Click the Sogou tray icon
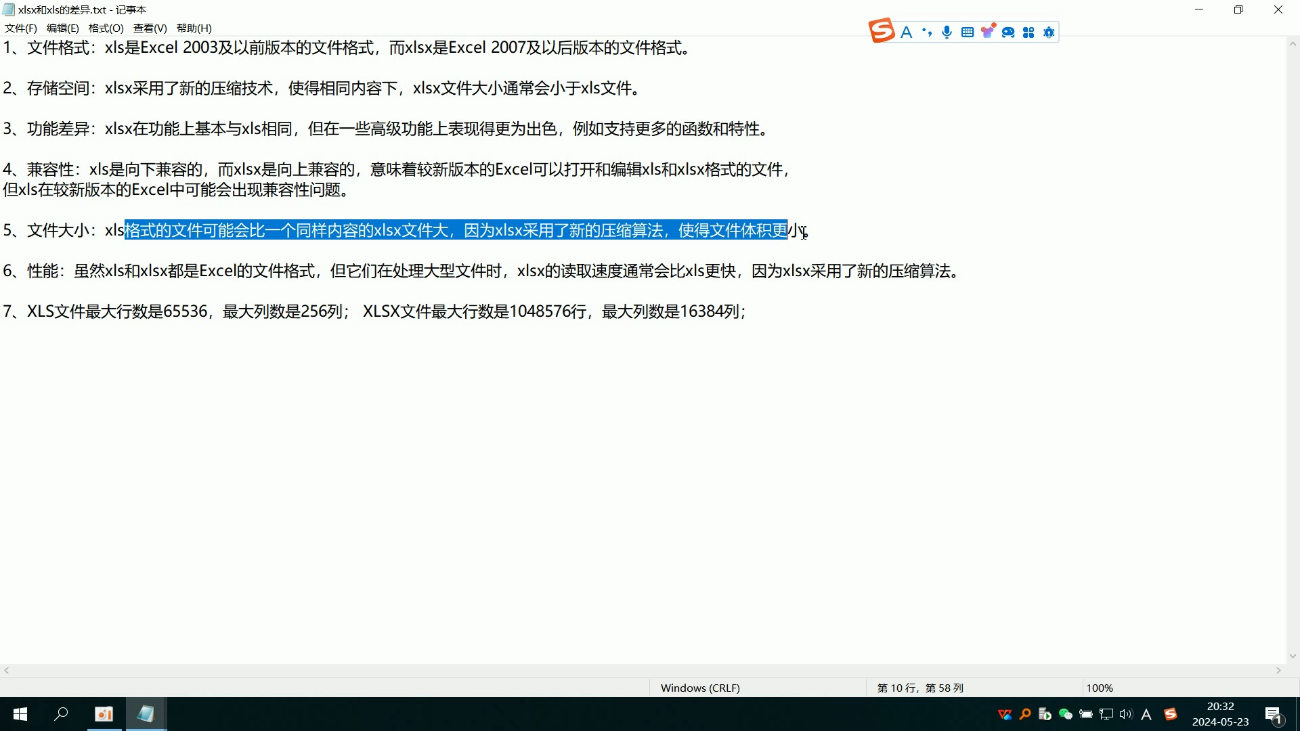Image resolution: width=1300 pixels, height=731 pixels. point(1171,714)
